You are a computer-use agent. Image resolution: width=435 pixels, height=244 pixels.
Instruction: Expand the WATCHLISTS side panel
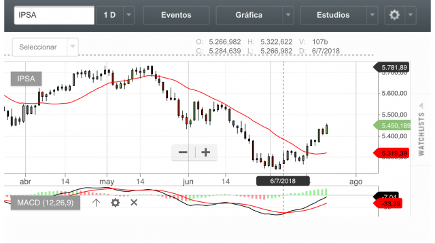coord(421,130)
